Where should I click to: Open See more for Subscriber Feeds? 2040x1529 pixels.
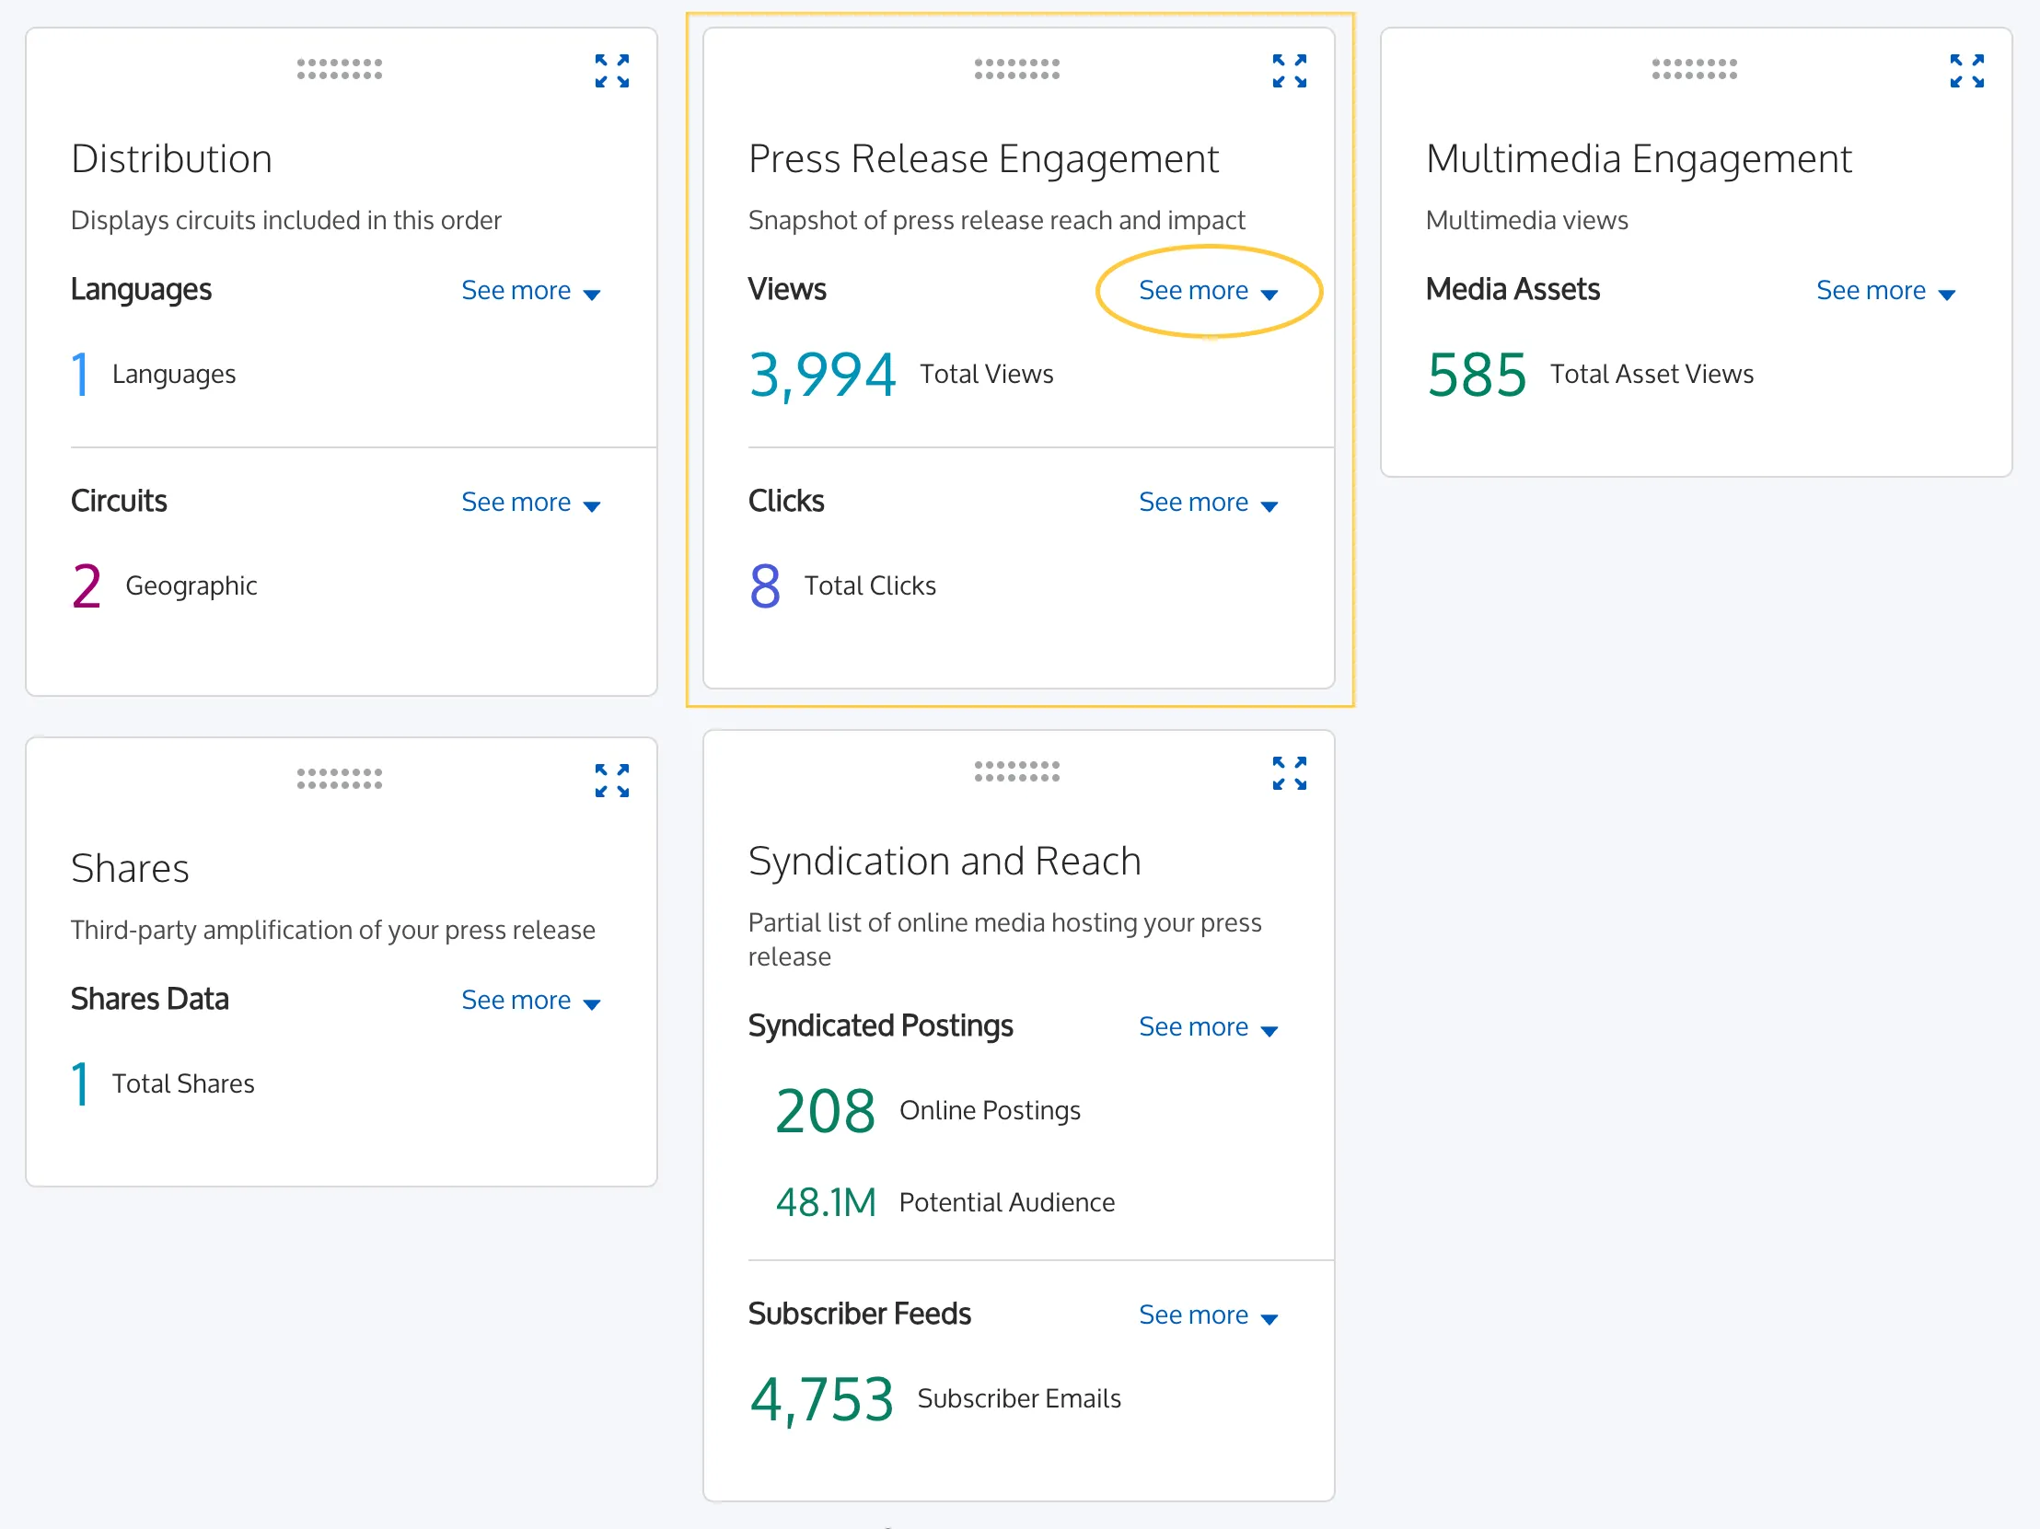1209,1315
